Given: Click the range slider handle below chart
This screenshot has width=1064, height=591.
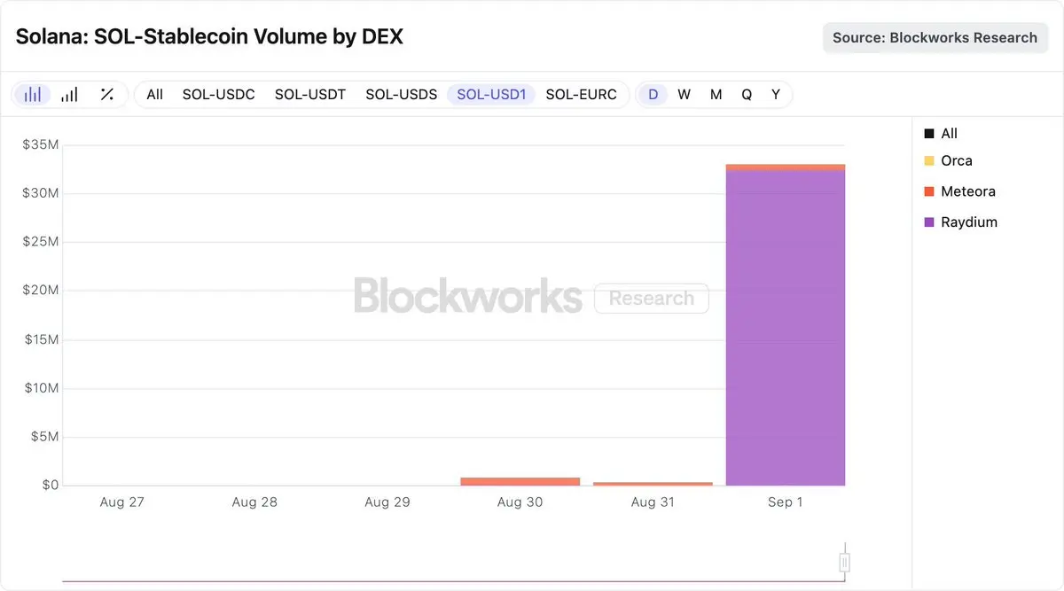Looking at the screenshot, I should click(845, 563).
